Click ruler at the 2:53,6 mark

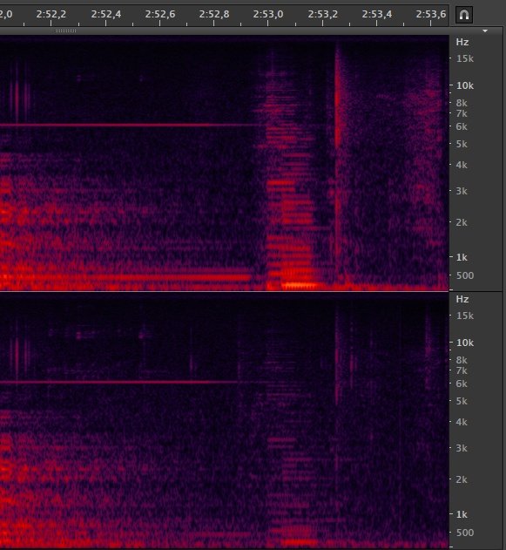(x=430, y=14)
